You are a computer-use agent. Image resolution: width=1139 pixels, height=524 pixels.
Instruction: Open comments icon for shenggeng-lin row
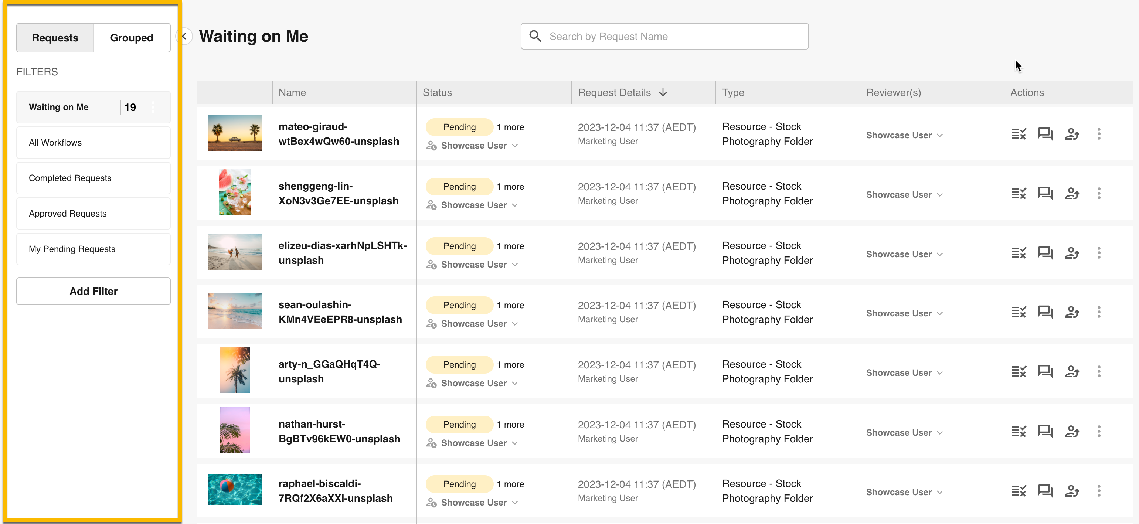[x=1045, y=193]
